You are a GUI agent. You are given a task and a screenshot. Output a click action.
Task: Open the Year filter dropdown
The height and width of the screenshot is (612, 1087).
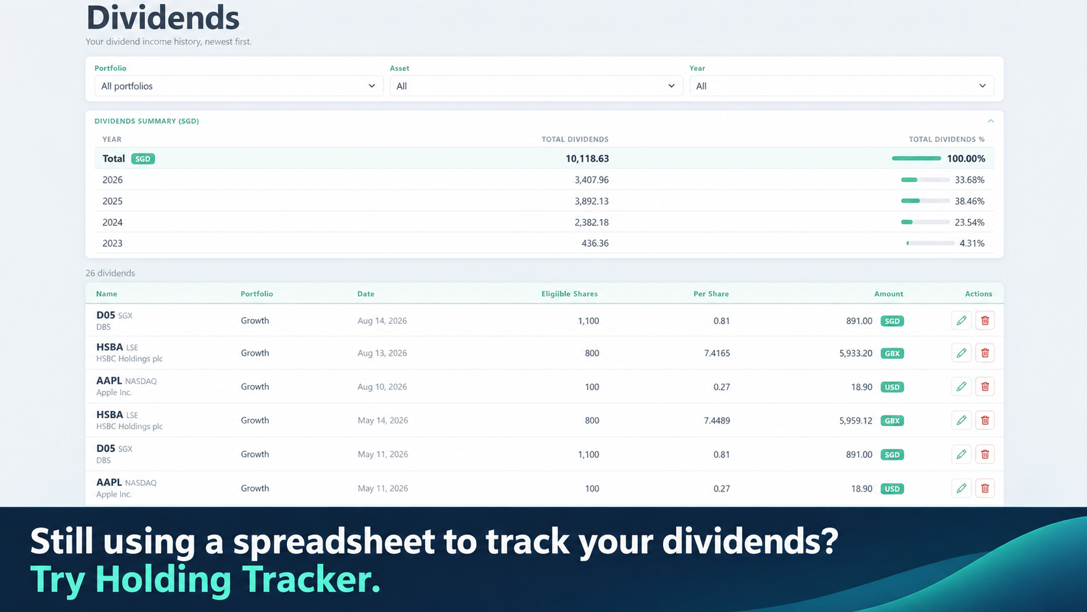pyautogui.click(x=841, y=86)
